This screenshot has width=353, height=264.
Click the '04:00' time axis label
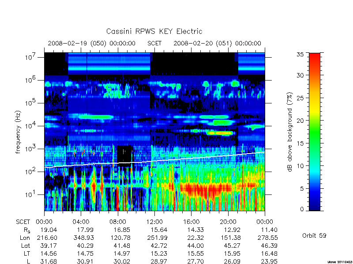[81, 222]
